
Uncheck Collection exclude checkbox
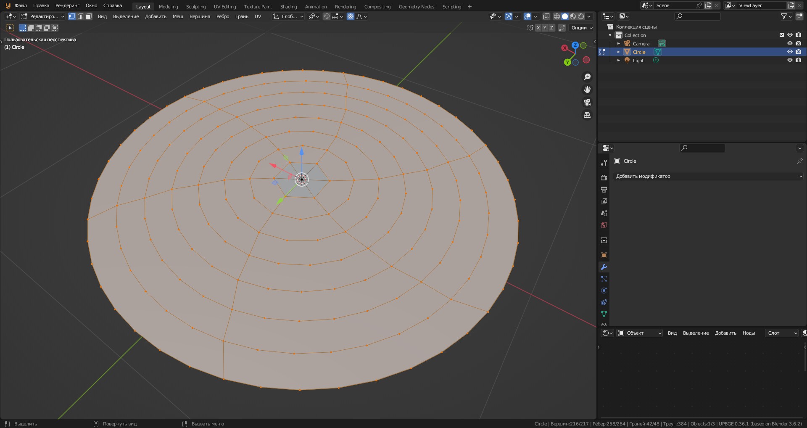tap(782, 35)
